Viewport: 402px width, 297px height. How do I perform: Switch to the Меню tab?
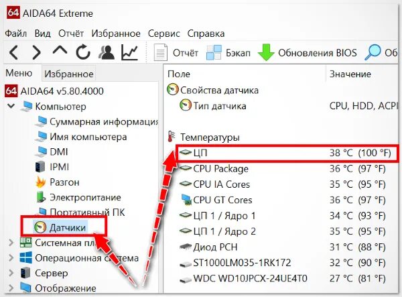point(19,73)
